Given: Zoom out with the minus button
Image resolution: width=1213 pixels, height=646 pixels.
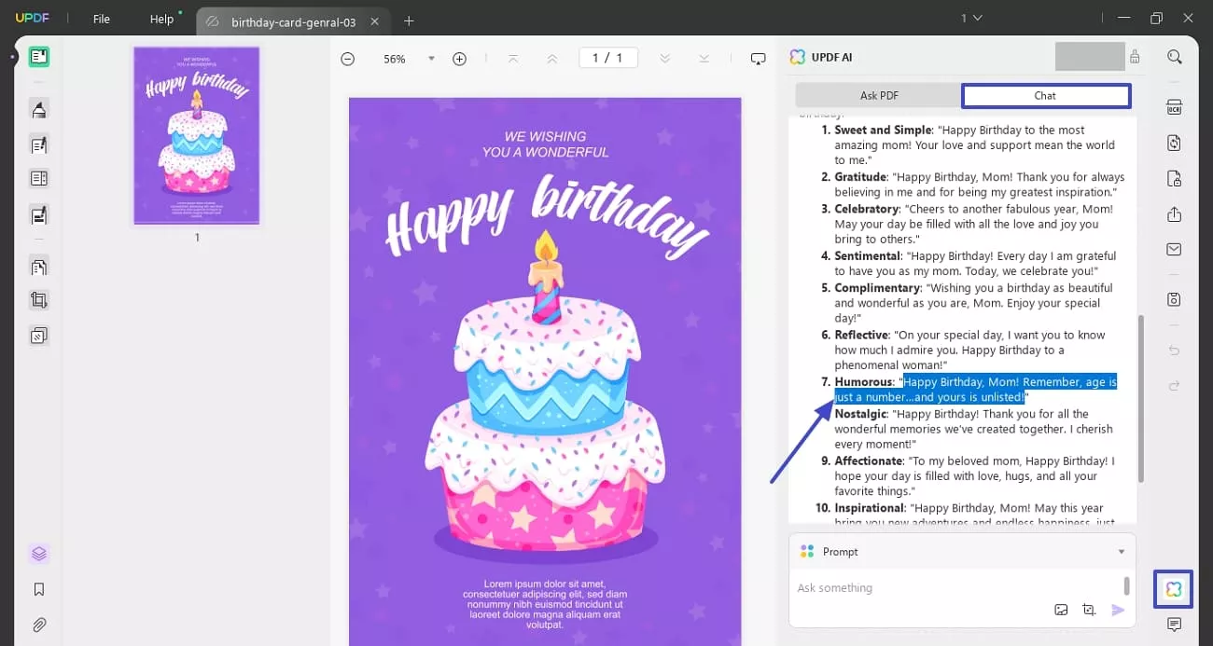Looking at the screenshot, I should (x=347, y=59).
